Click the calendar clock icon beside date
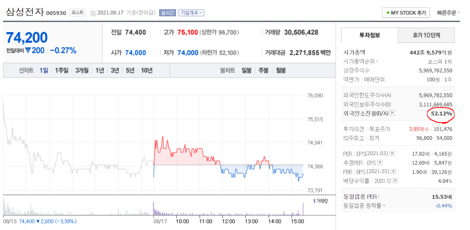This screenshot has width=470, height=230. (93, 13)
